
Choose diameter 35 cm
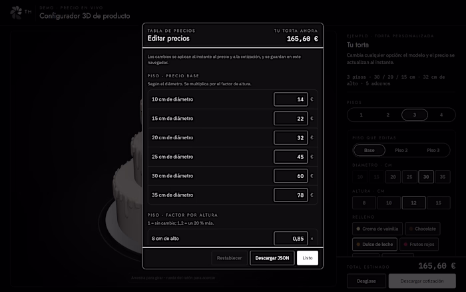point(443,177)
